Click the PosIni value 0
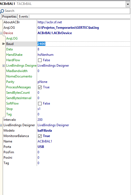This screenshot has height=195, width=131. (x=38, y=158)
